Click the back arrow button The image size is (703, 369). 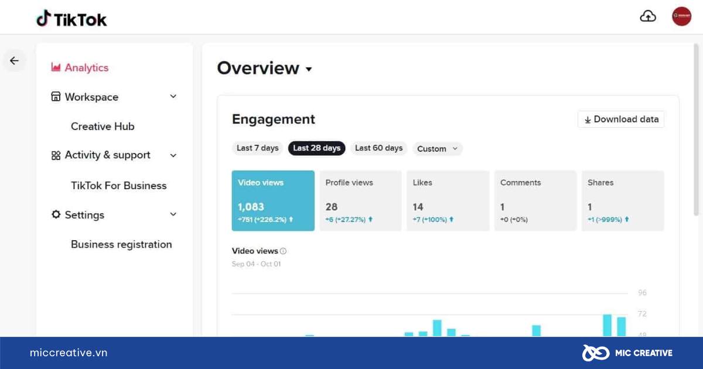coord(14,60)
